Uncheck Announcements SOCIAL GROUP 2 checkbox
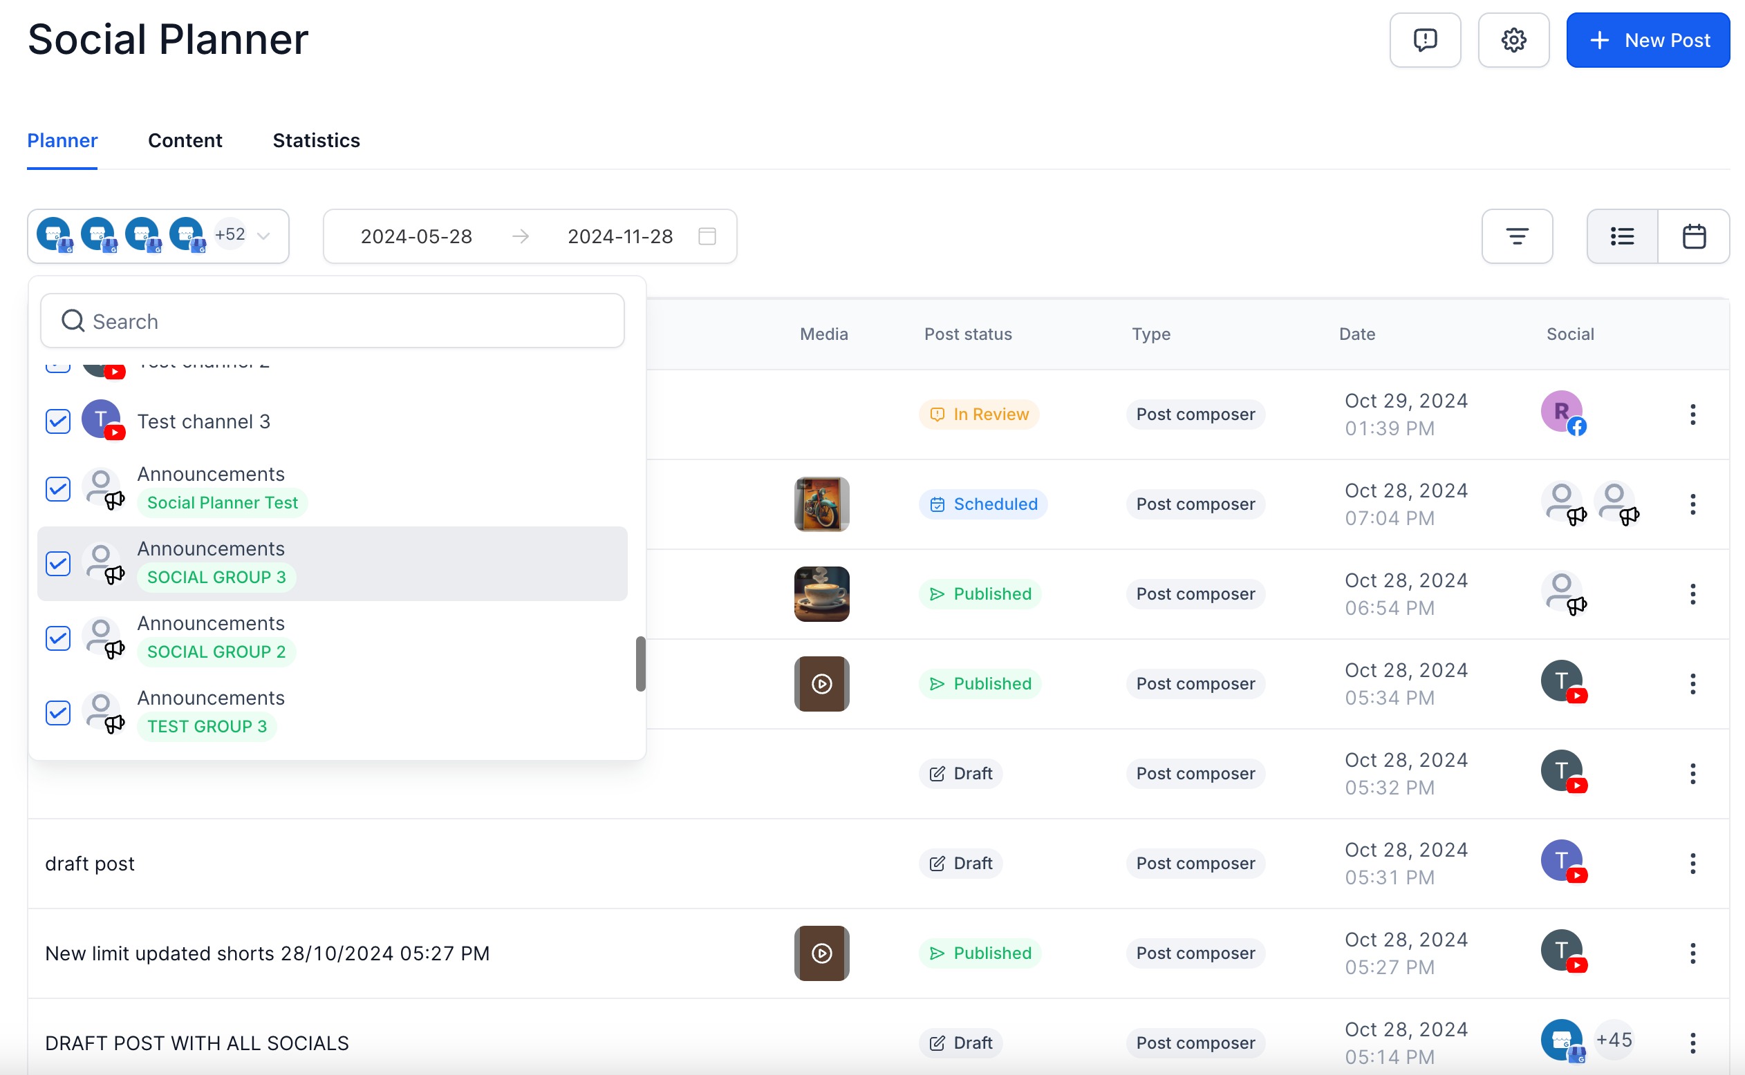Screen dimensions: 1745x1075 tap(58, 638)
